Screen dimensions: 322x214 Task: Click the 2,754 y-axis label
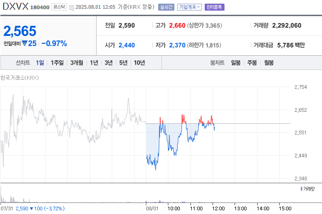(x=301, y=87)
